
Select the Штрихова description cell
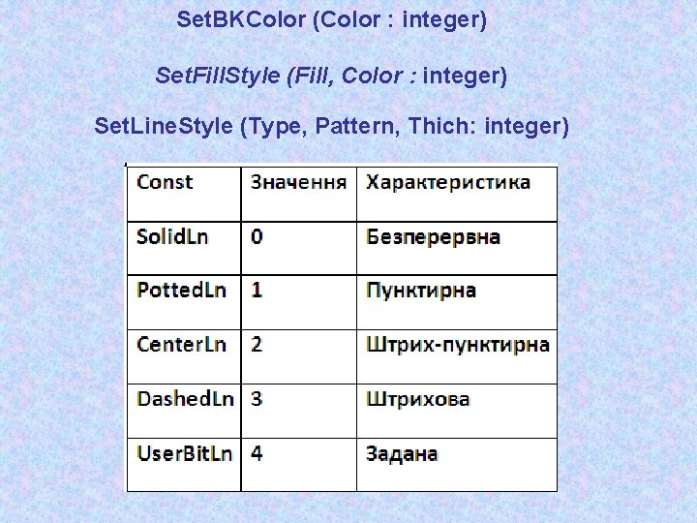point(457,411)
